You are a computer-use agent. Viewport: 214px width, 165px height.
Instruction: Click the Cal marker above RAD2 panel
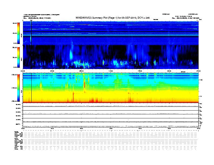(x=31, y=20)
